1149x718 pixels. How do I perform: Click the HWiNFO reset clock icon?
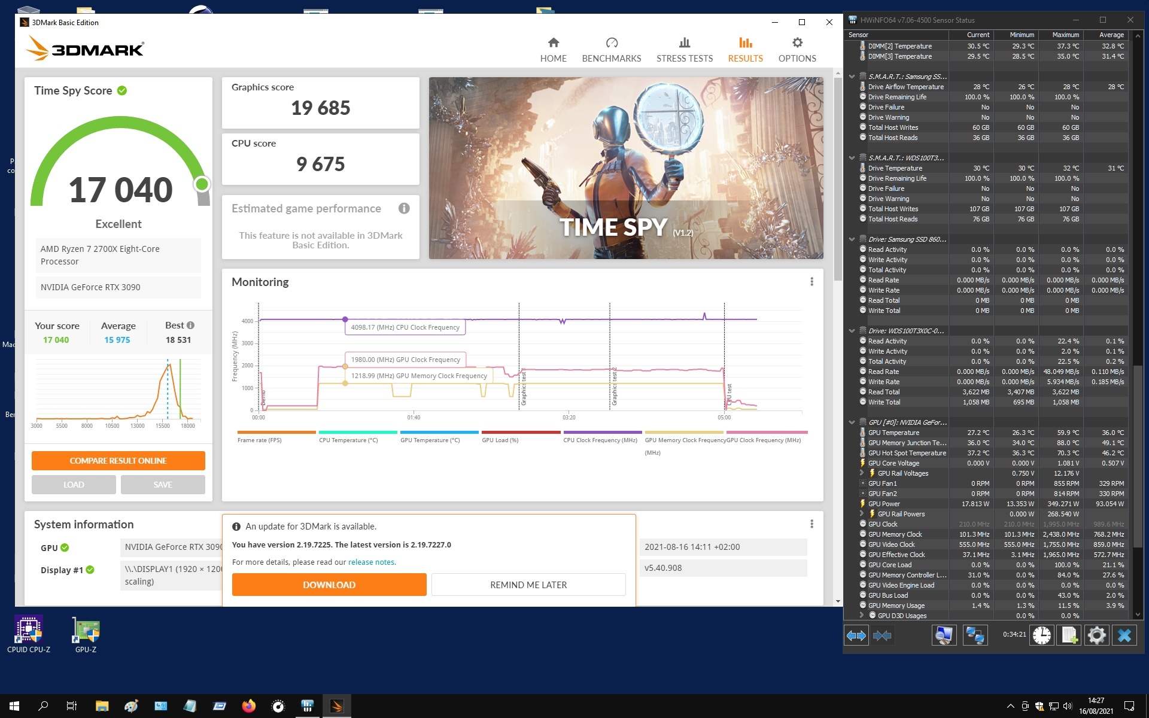pyautogui.click(x=1041, y=635)
